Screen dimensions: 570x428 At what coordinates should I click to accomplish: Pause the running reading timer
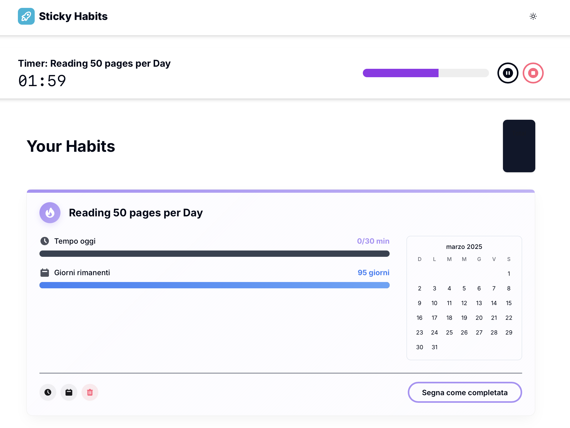pos(508,73)
